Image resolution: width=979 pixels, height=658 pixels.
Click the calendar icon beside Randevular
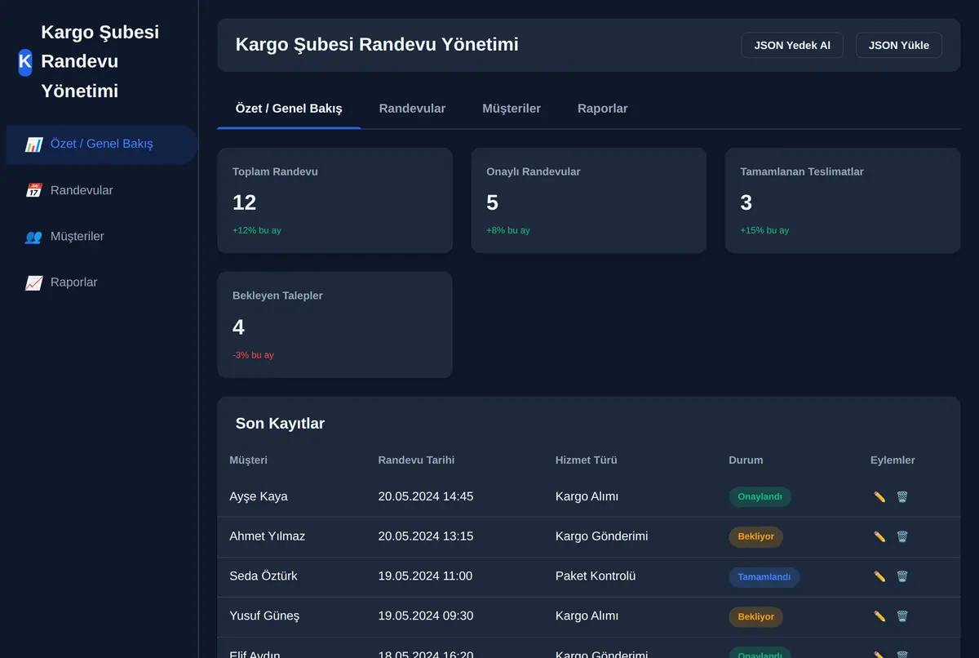tap(33, 190)
